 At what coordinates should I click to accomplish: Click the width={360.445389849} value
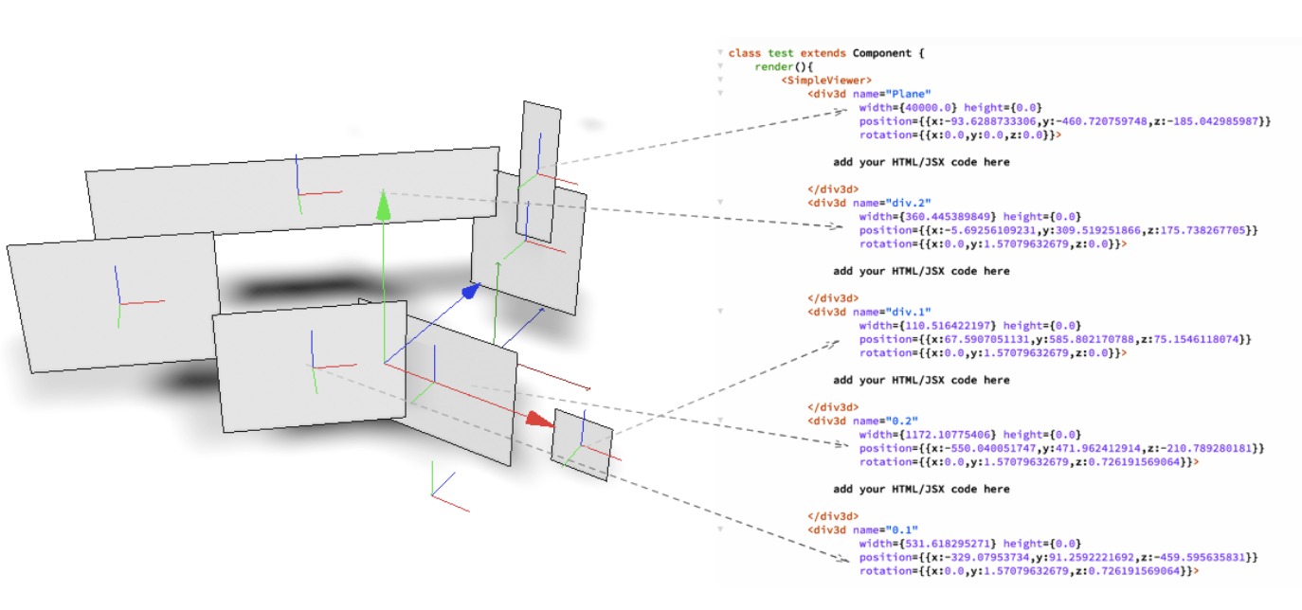pos(929,216)
